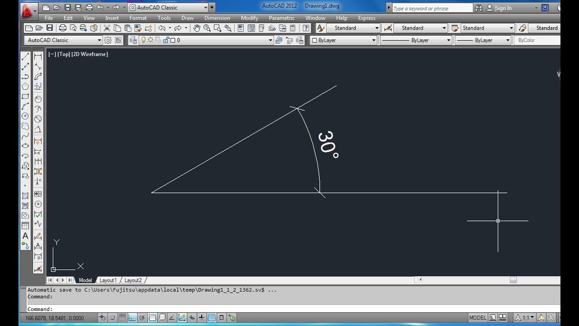The image size is (579, 326).
Task: Click the Zoom Realtime icon
Action: click(x=207, y=28)
